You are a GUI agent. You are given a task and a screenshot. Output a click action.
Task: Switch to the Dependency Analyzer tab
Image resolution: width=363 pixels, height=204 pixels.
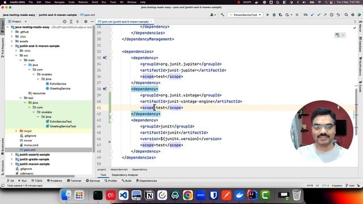125,175
